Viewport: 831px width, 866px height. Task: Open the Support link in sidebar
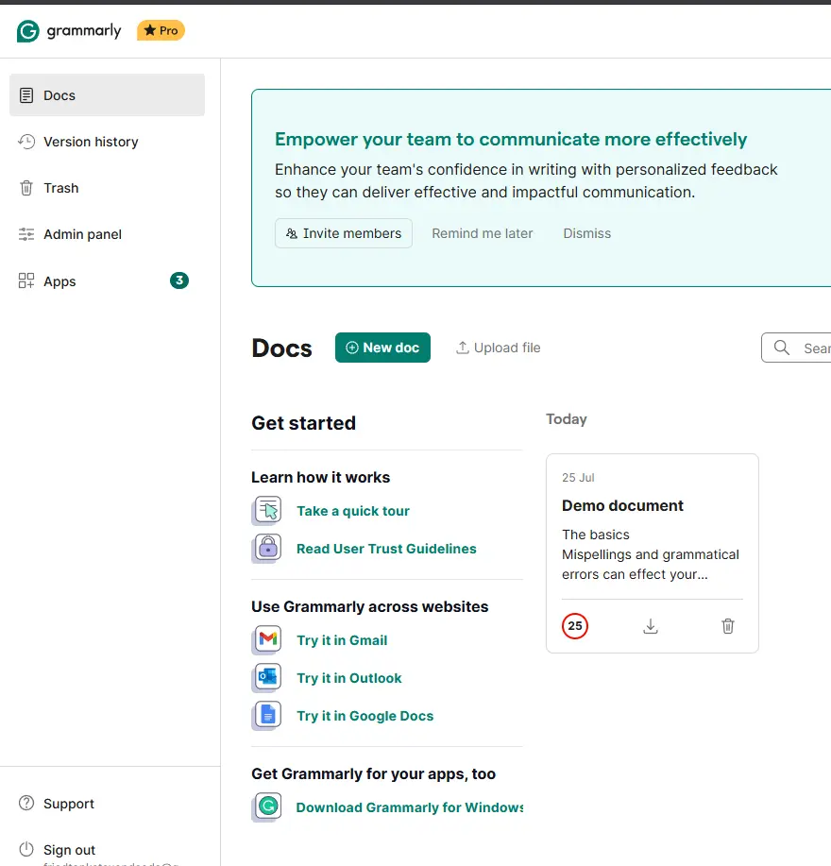coord(69,804)
